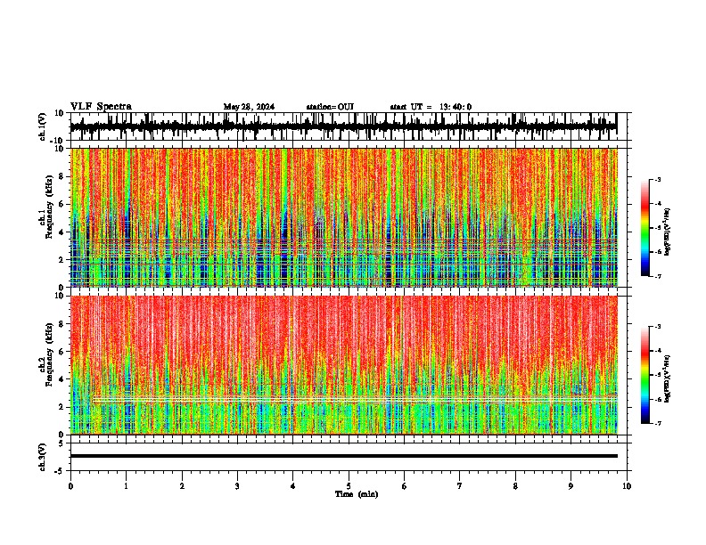The image size is (706, 545).
Task: Click time axis tick label "10"
Action: (x=627, y=486)
